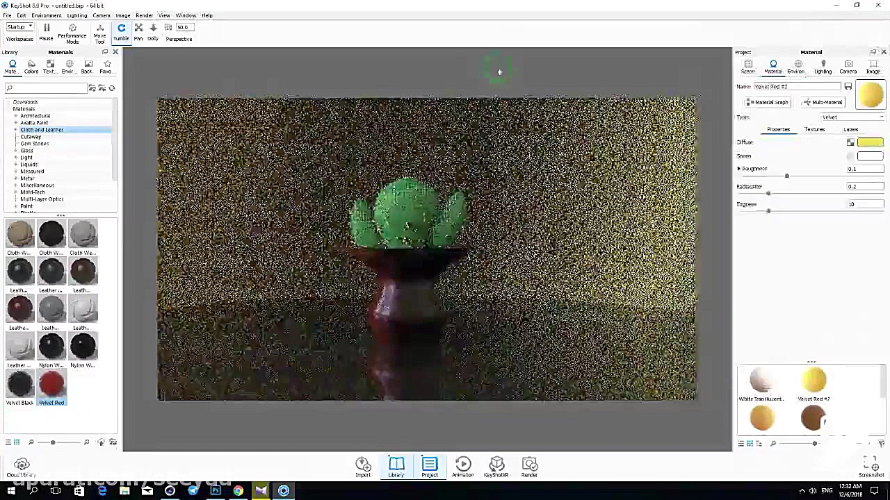This screenshot has width=890, height=500.
Task: Switch to the Lighting tab in Project
Action: [823, 67]
